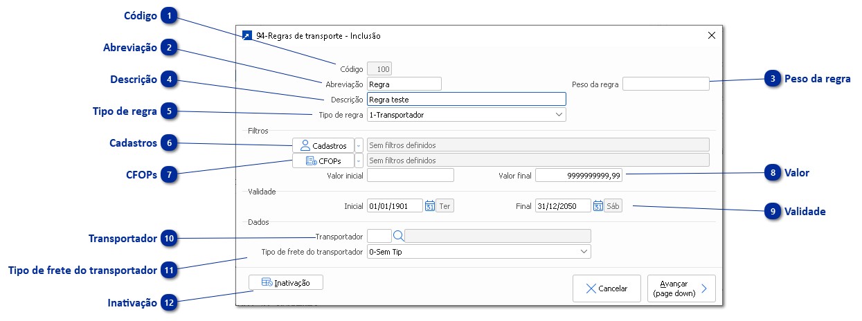This screenshot has width=862, height=321.
Task: Click the Avançar (page down) button
Action: pos(681,288)
